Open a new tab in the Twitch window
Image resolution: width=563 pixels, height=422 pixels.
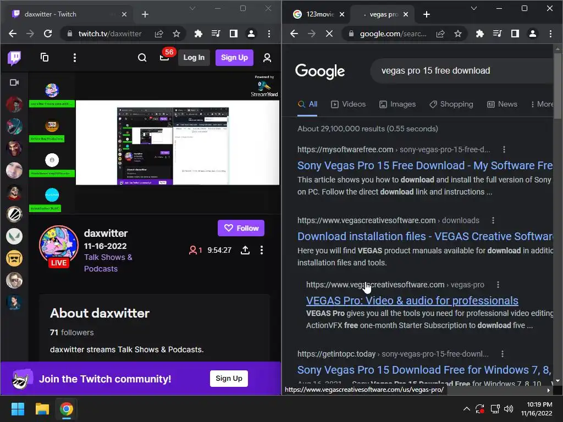(145, 14)
